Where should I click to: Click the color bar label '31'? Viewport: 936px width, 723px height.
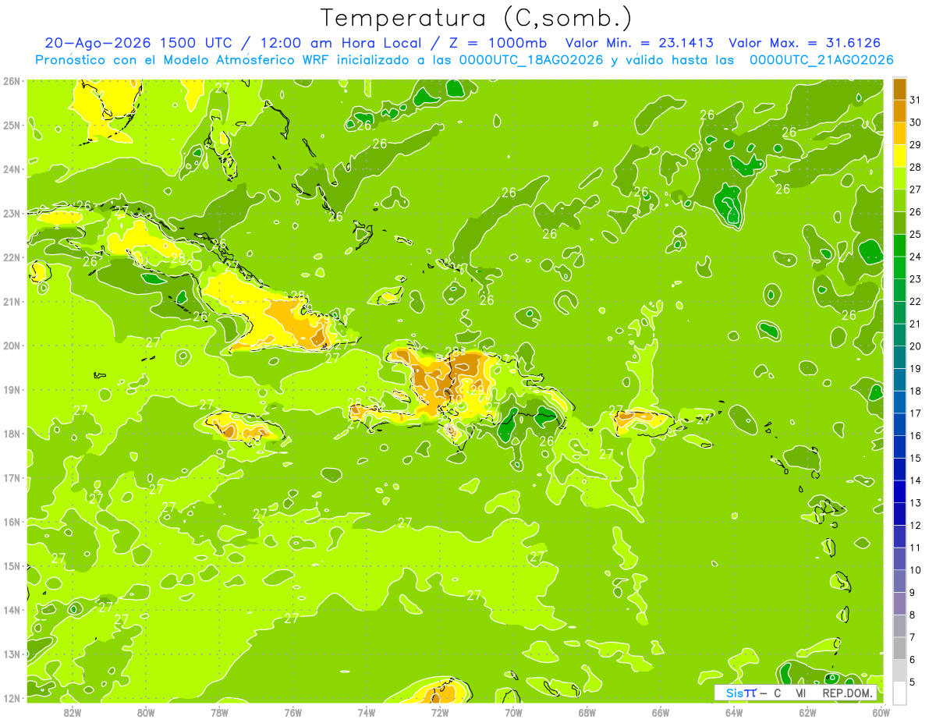(x=915, y=100)
